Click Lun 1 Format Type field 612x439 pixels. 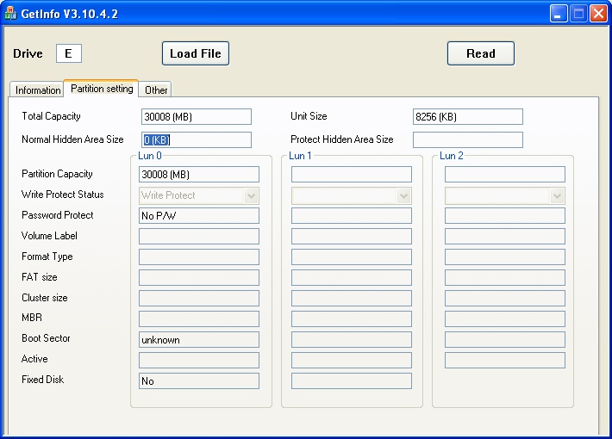352,257
